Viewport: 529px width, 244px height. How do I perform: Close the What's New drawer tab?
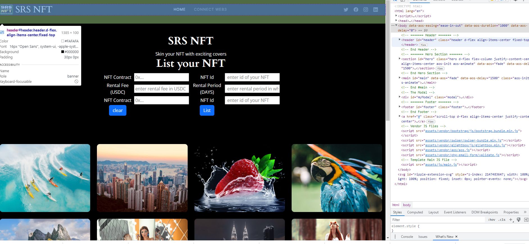(456, 237)
